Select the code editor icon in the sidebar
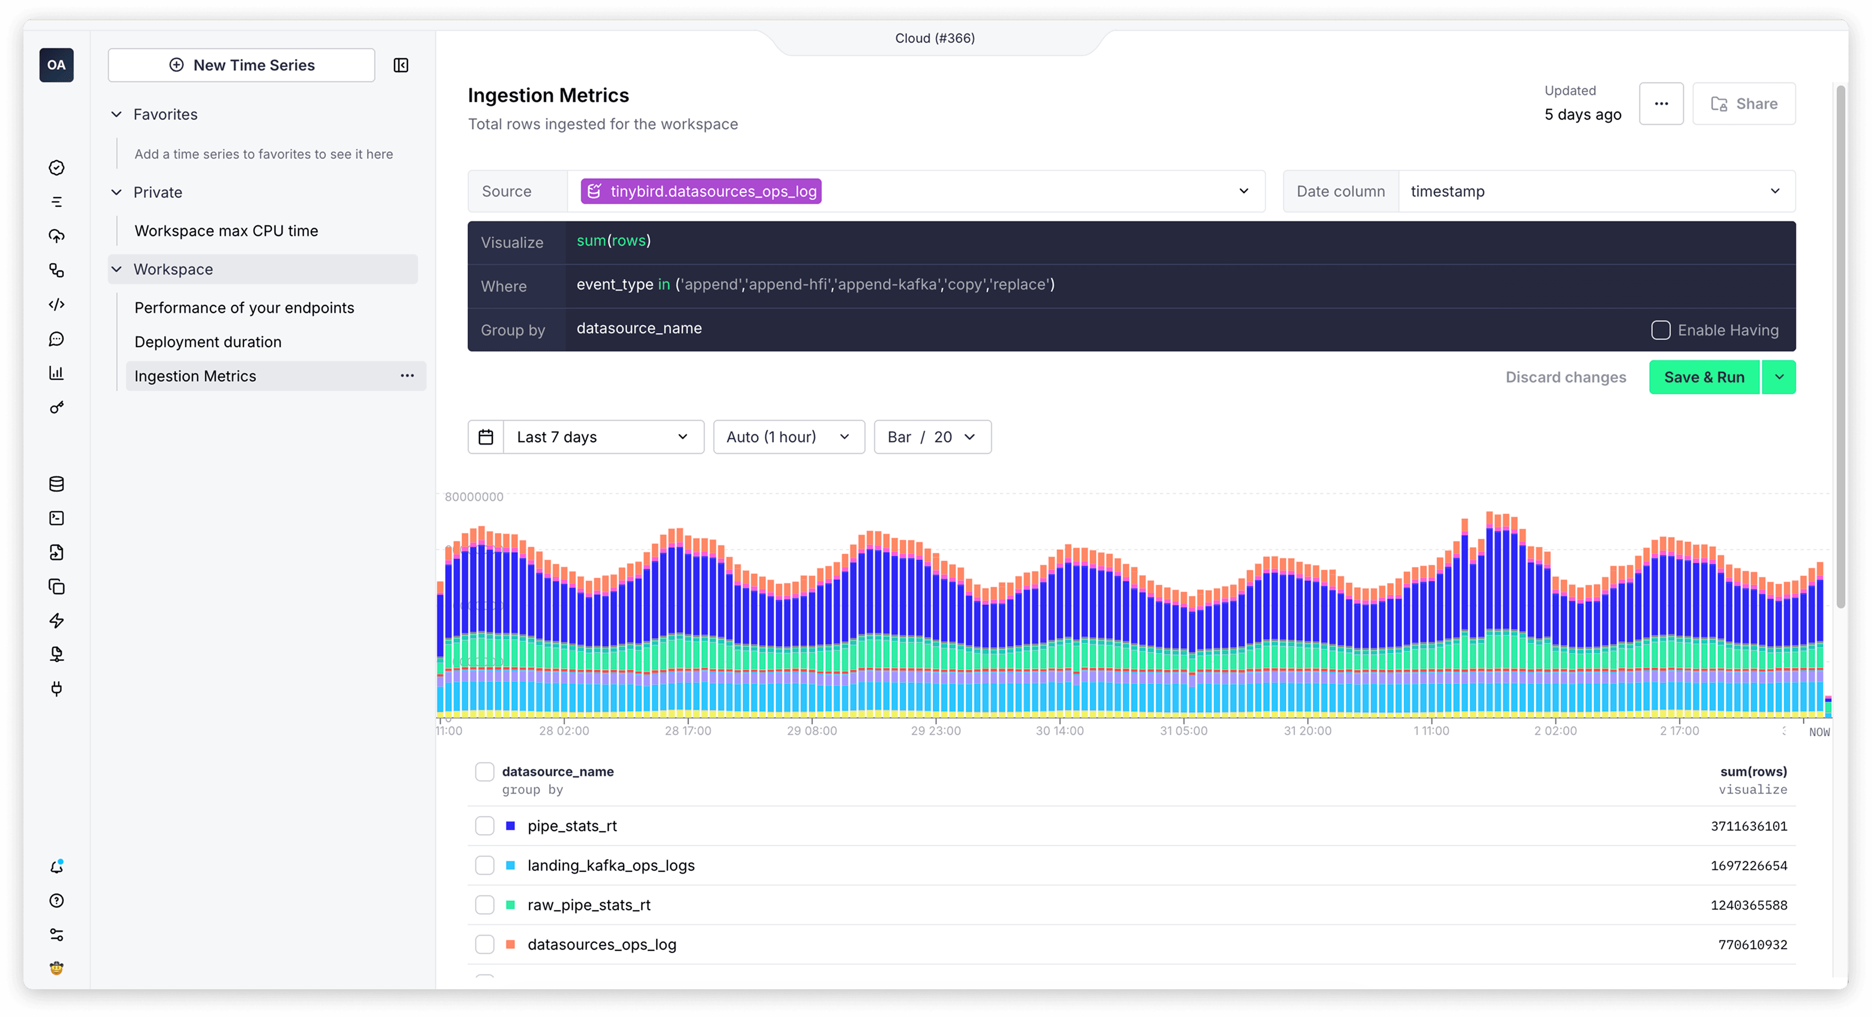 tap(57, 304)
